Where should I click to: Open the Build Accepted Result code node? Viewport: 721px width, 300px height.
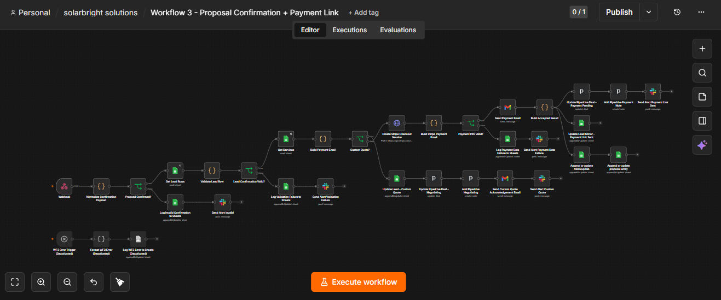[x=545, y=107]
